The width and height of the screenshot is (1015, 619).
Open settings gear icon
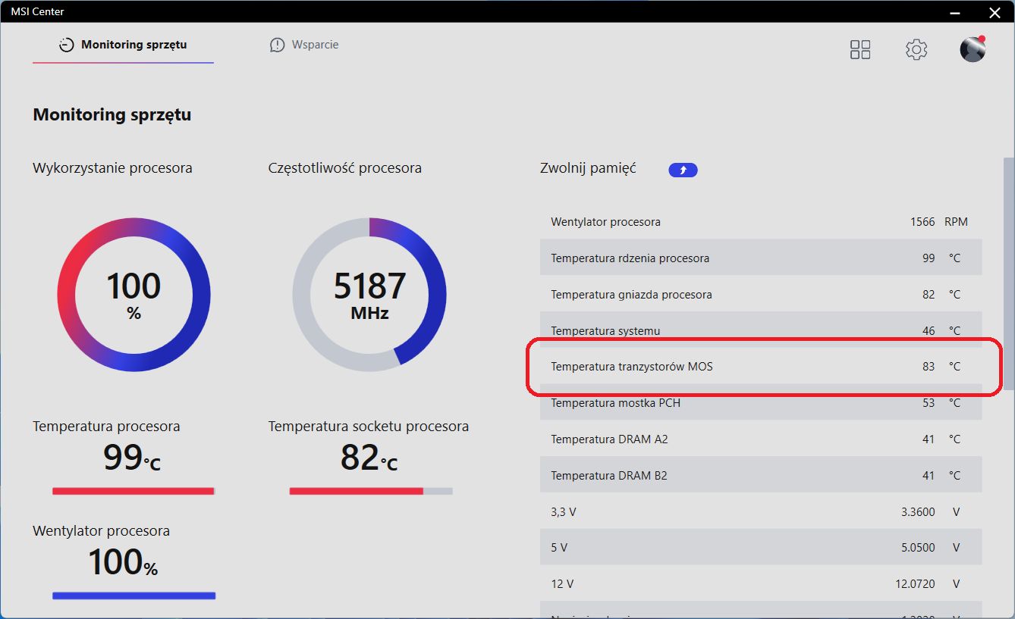(916, 50)
